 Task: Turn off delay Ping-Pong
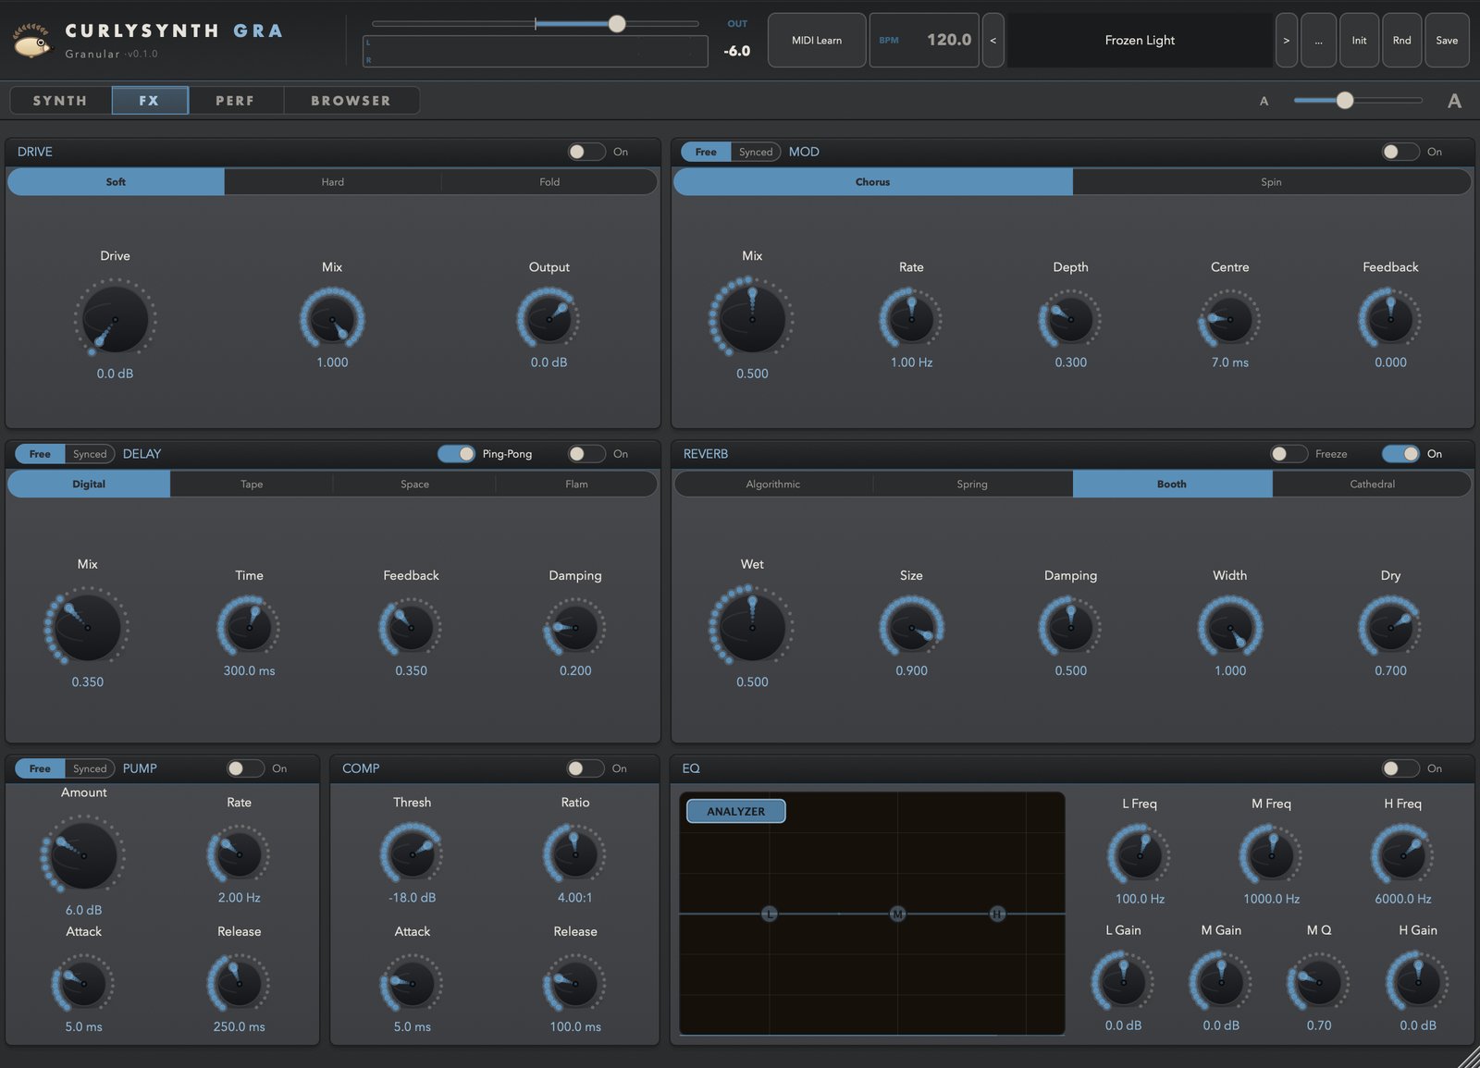456,454
